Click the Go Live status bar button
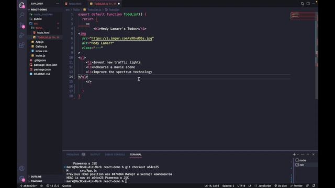 [x=281, y=186]
